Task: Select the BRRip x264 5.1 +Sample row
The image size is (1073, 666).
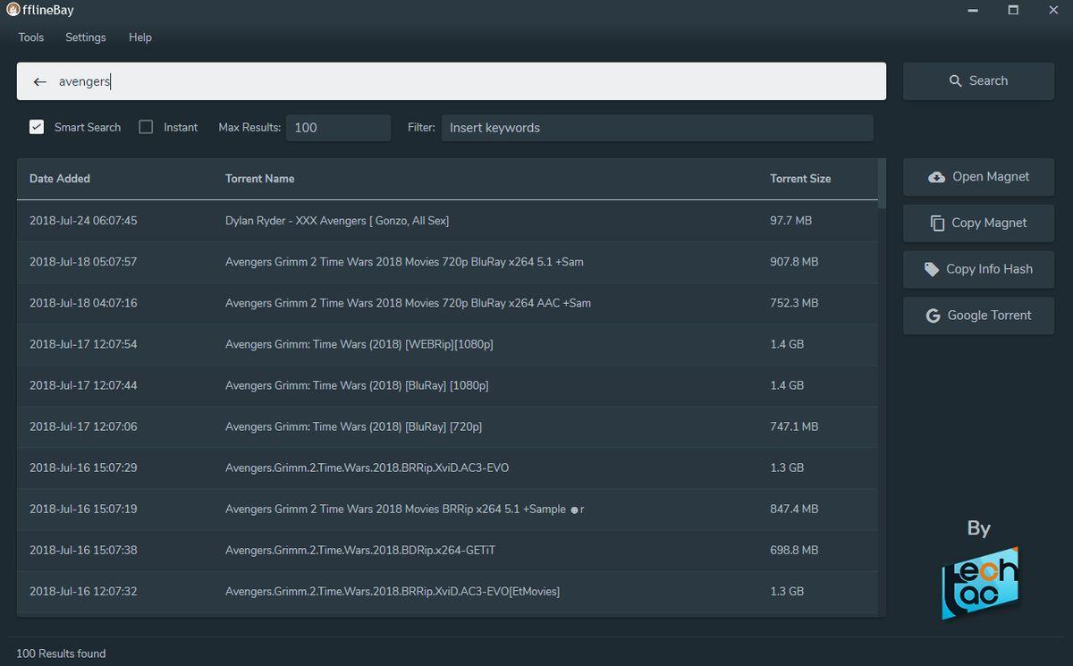Action: pyautogui.click(x=447, y=509)
